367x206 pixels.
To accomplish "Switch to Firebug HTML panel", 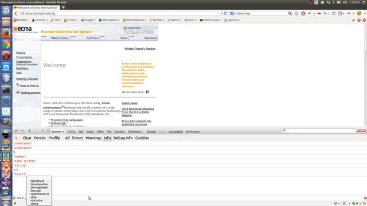I will (x=71, y=132).
